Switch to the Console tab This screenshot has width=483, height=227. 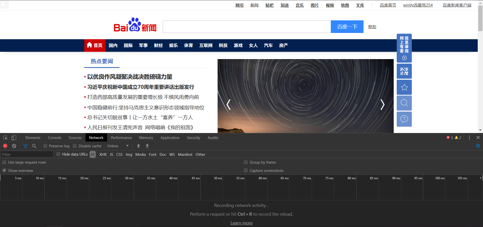pos(55,138)
